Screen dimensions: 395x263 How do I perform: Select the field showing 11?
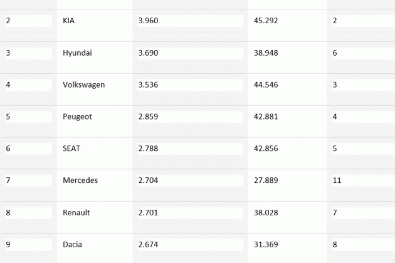[363, 180]
